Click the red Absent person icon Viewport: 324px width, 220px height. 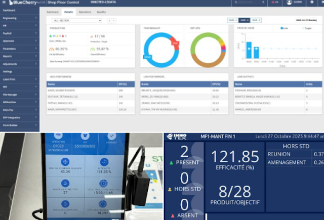[173, 216]
